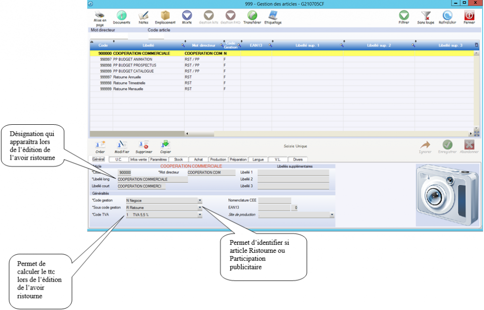Click the Modifier article button
The width and height of the screenshot is (484, 310).
tap(122, 145)
